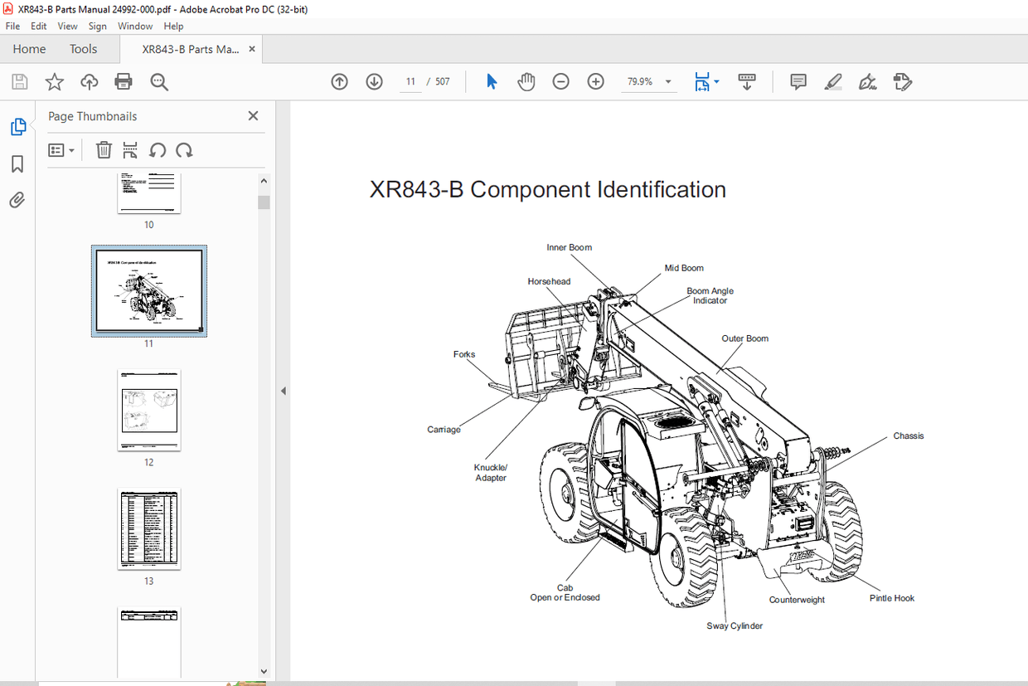Start a search with the magnifier icon
The height and width of the screenshot is (686, 1028).
[x=159, y=81]
